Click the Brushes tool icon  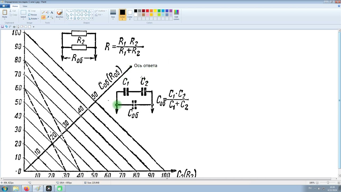pyautogui.click(x=60, y=13)
